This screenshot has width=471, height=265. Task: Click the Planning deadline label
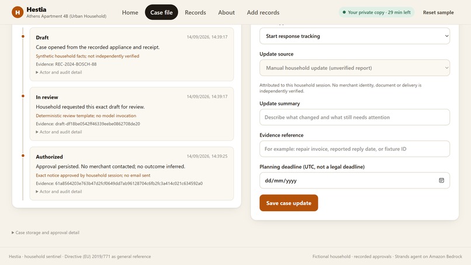[x=312, y=167]
